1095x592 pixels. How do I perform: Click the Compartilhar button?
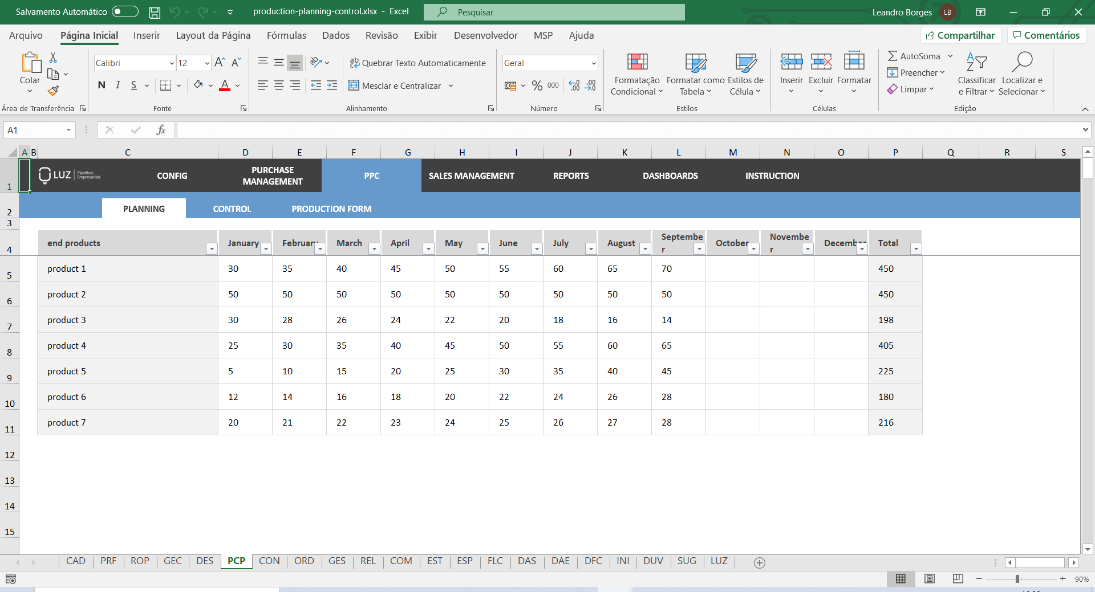[x=961, y=35]
